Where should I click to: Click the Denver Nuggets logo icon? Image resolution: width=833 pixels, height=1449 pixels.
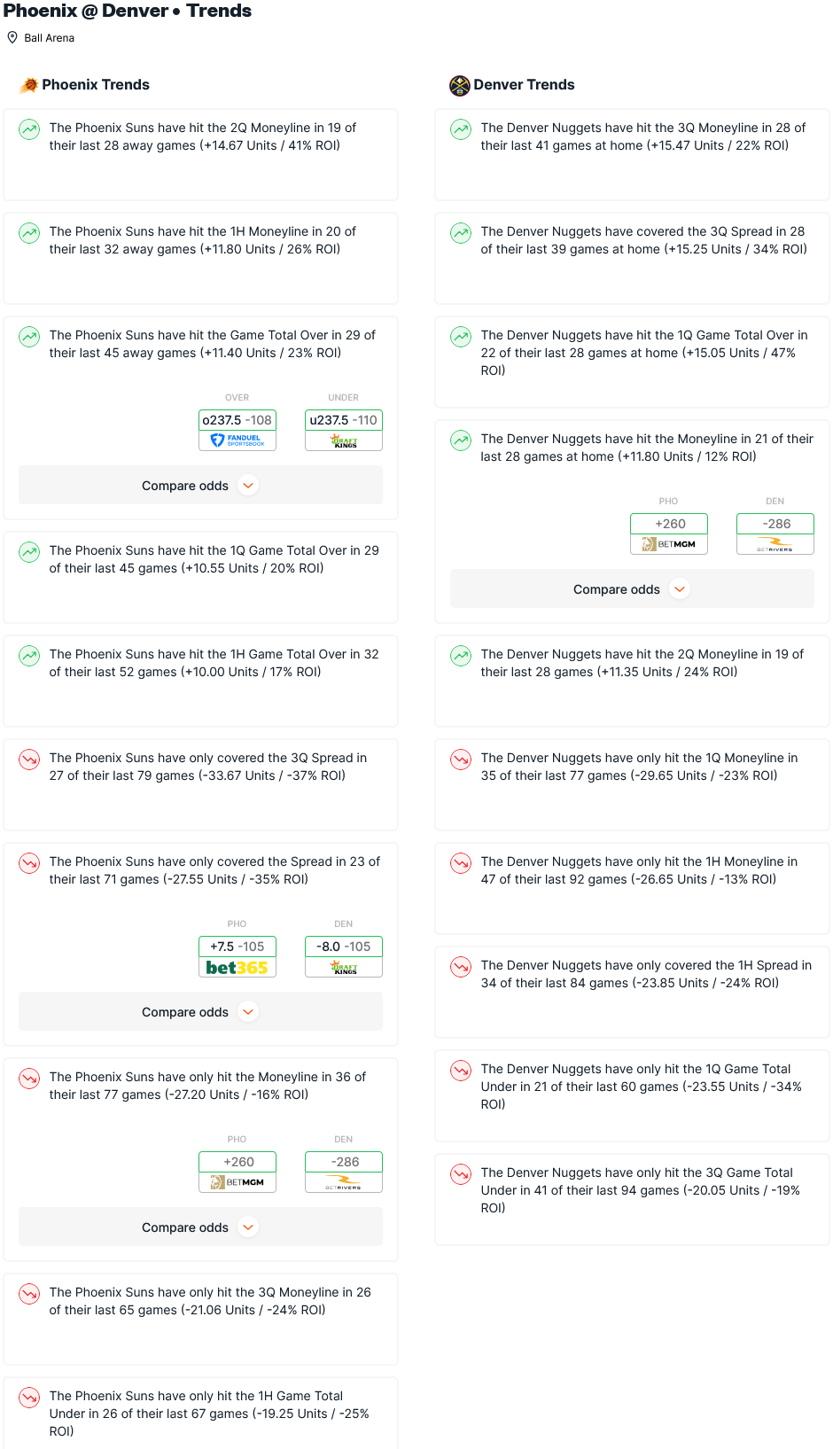coord(459,85)
